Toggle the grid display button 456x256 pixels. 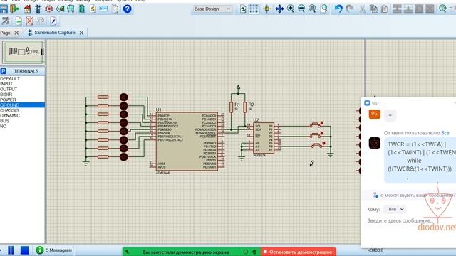254,9
